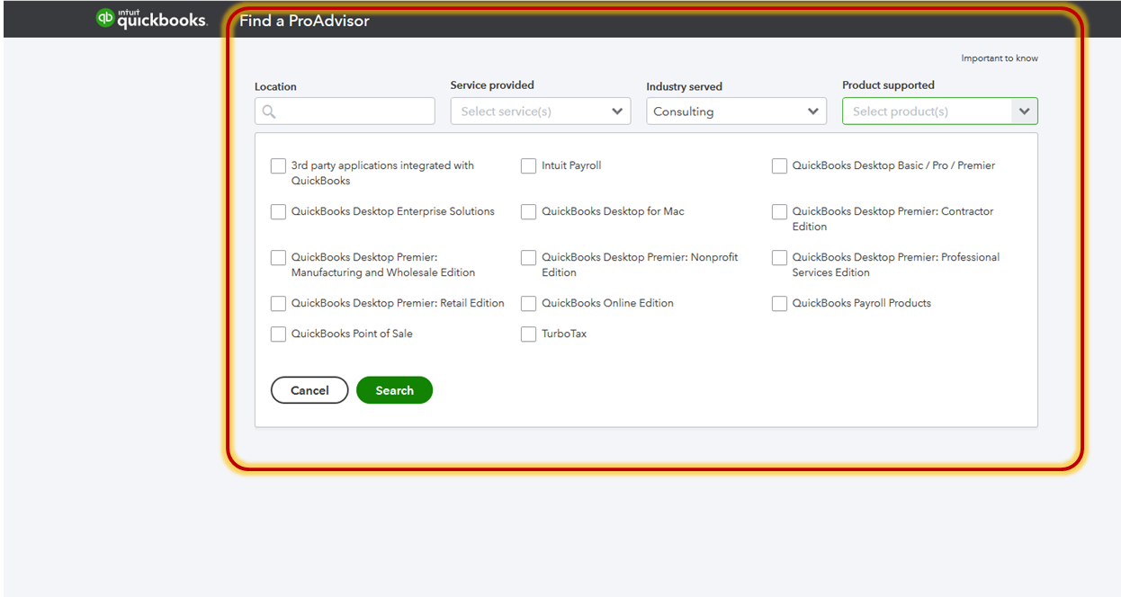This screenshot has height=597, width=1121.
Task: Check QuickBooks Desktop Enterprise Solutions
Action: 279,212
